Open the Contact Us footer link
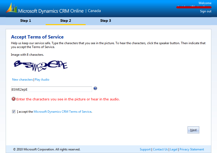The width and height of the screenshot is (217, 153). pyautogui.click(x=160, y=149)
